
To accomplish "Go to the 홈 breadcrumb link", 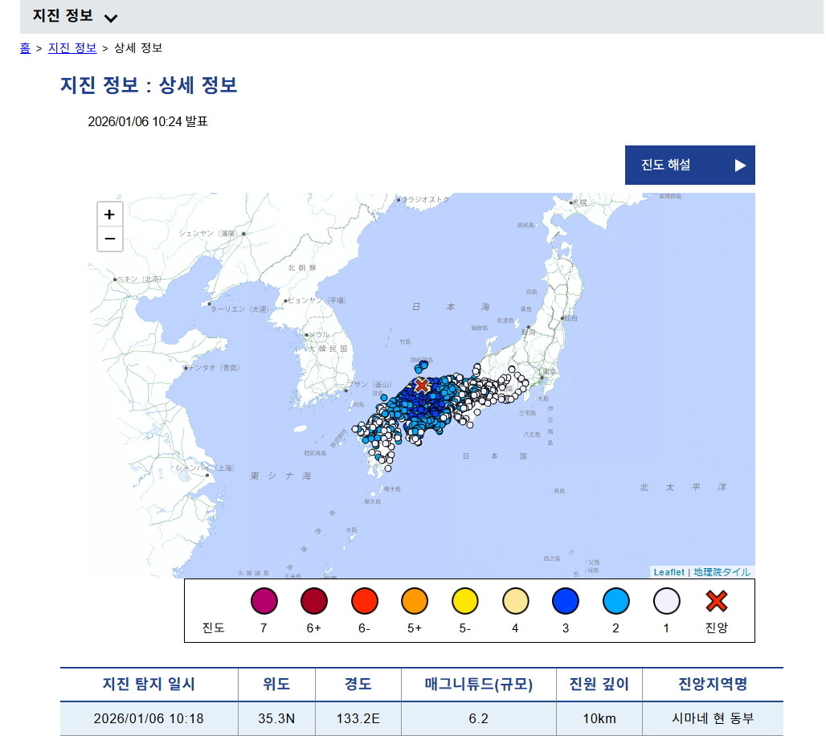I will 25,48.
